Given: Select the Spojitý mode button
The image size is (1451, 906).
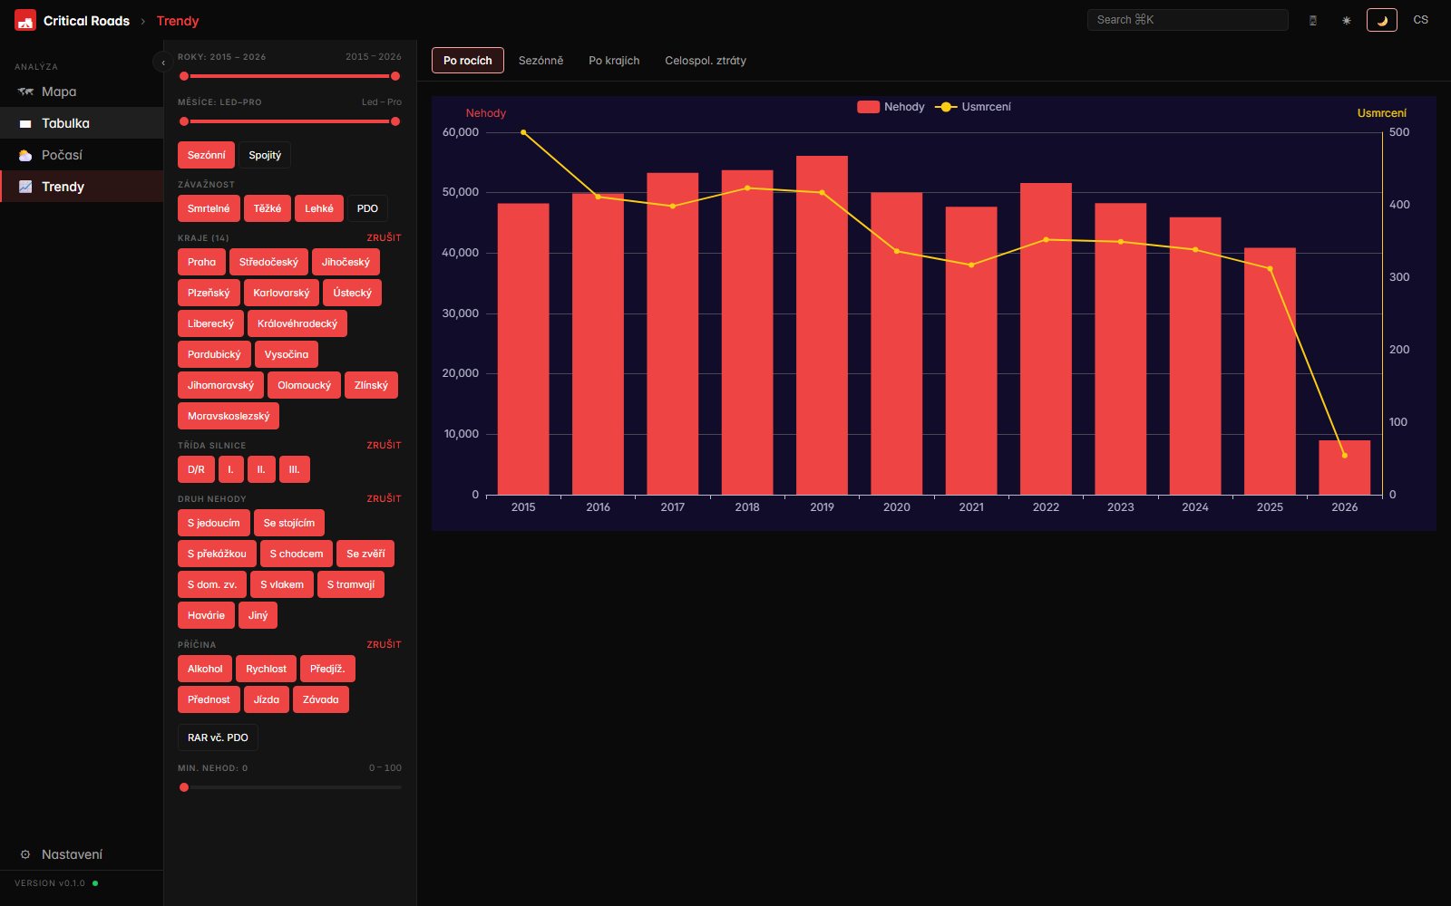Looking at the screenshot, I should (x=265, y=155).
